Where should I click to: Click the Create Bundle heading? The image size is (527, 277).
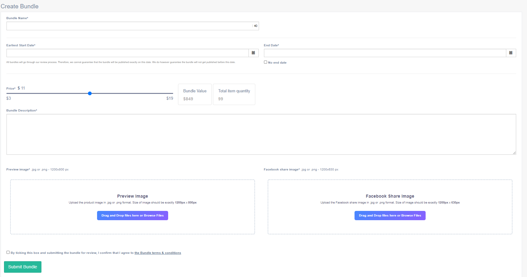point(19,6)
